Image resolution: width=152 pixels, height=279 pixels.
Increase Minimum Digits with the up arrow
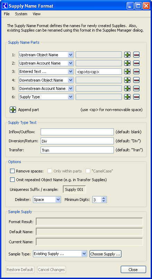[x=104, y=198]
